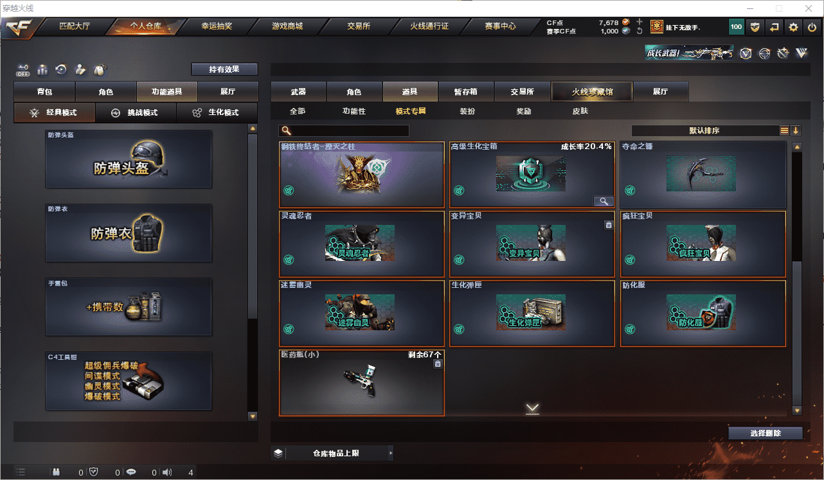Click the return arrow icon in top bar
This screenshot has height=480, width=824.
click(x=775, y=27)
